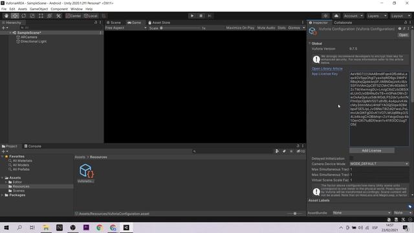This screenshot has height=233, width=414.
Task: Open the Collab sun-shaped icon in the toolbar
Action: tap(325, 16)
